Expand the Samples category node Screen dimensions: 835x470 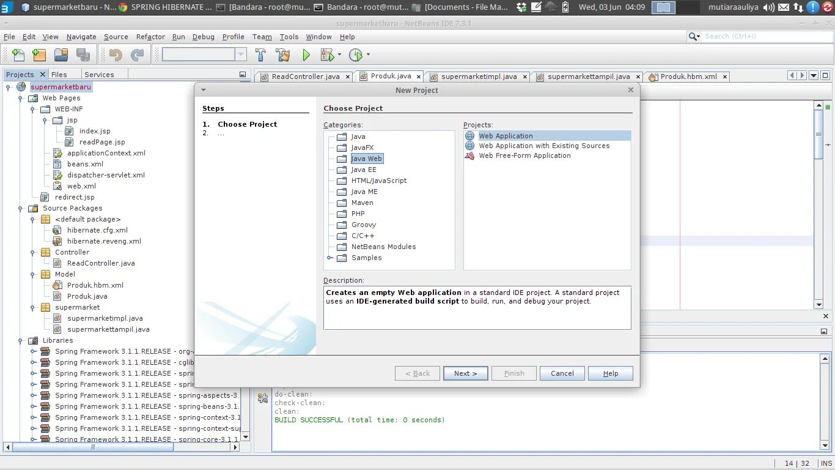(330, 258)
